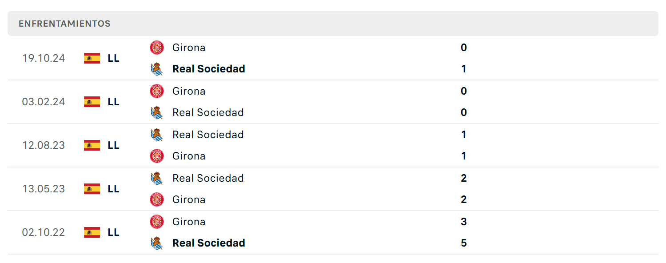Click Real Sociedad score 5 in 02.10.22 match
The height and width of the screenshot is (263, 666).
464,243
